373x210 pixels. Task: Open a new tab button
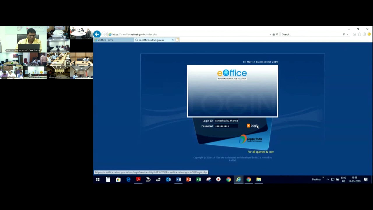click(x=177, y=40)
